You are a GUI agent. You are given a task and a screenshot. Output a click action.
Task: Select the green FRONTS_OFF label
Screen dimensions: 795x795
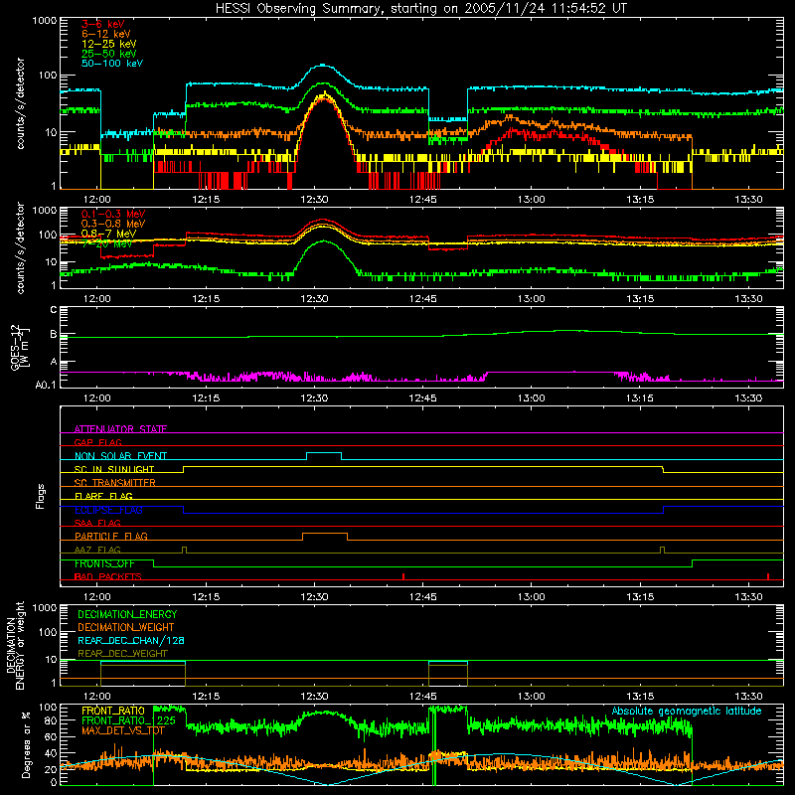tap(104, 563)
